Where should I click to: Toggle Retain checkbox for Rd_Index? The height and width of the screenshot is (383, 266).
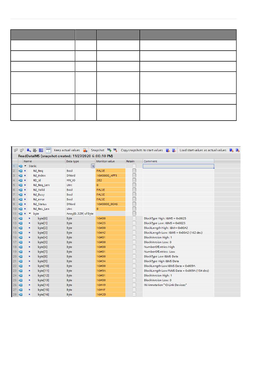coord(134,175)
